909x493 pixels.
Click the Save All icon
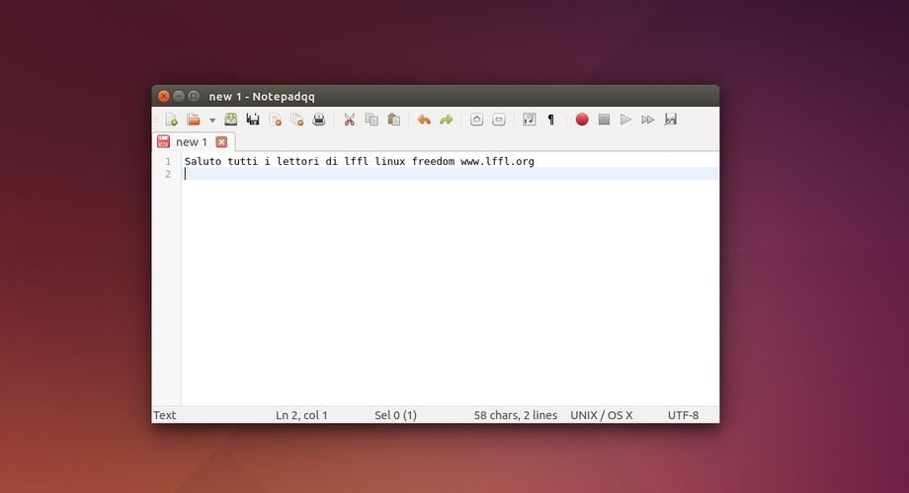[253, 120]
